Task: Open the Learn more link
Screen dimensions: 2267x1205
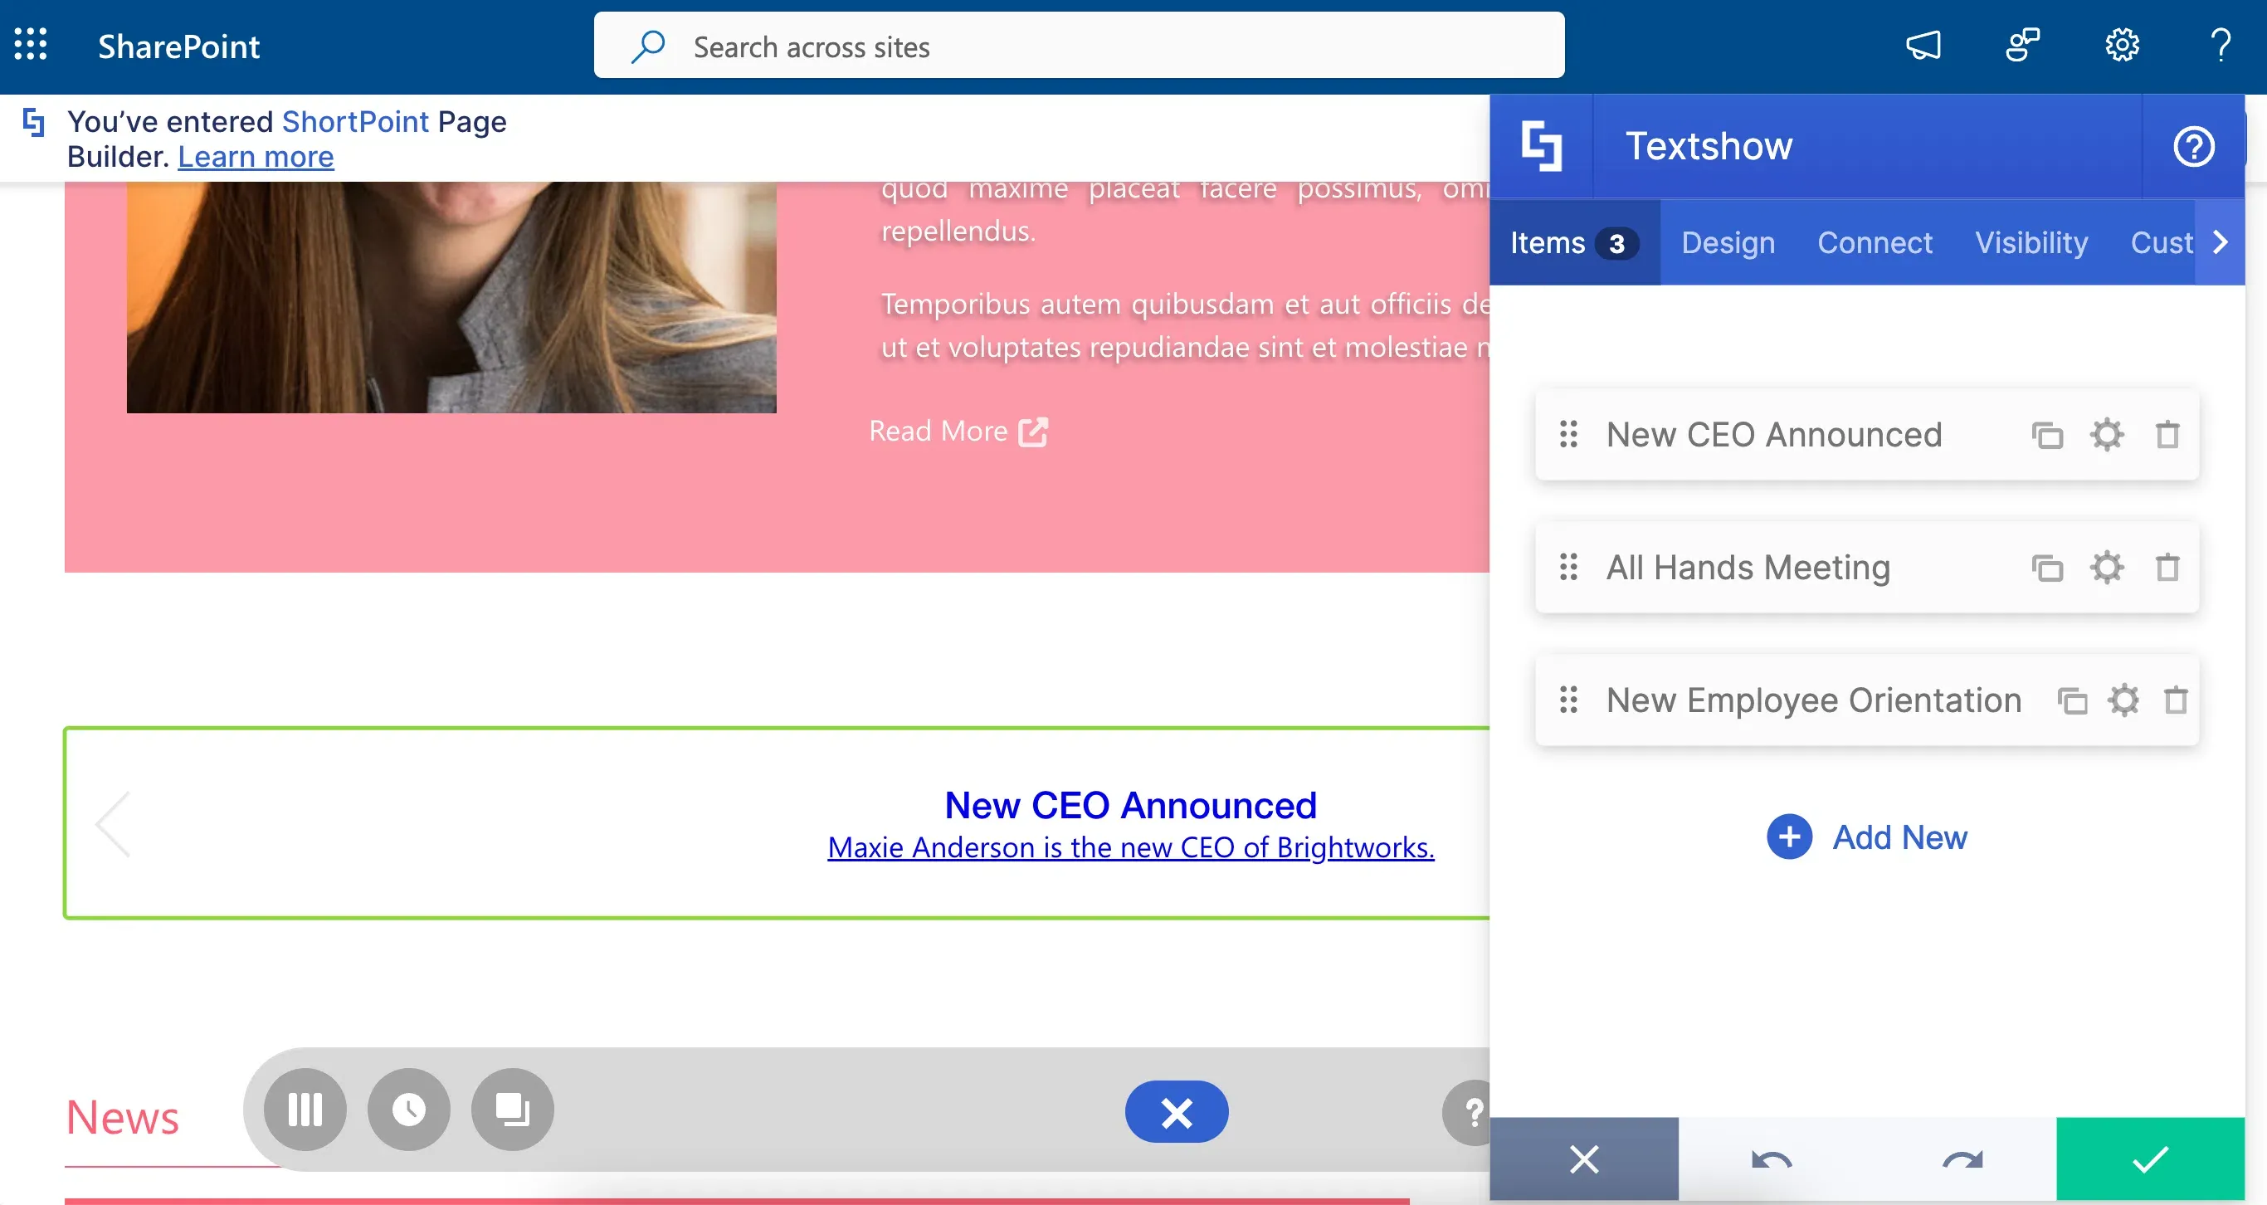Action: click(x=256, y=157)
